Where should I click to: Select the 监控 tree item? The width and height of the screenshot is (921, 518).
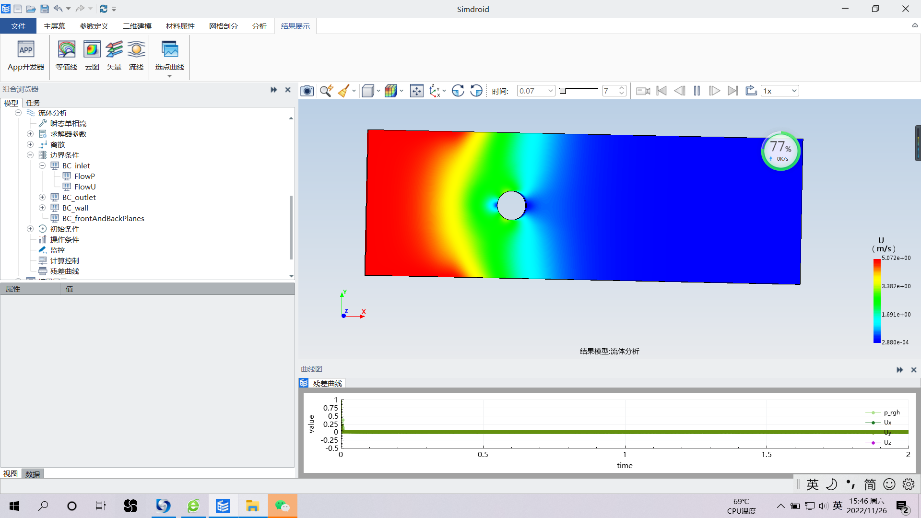(x=58, y=250)
